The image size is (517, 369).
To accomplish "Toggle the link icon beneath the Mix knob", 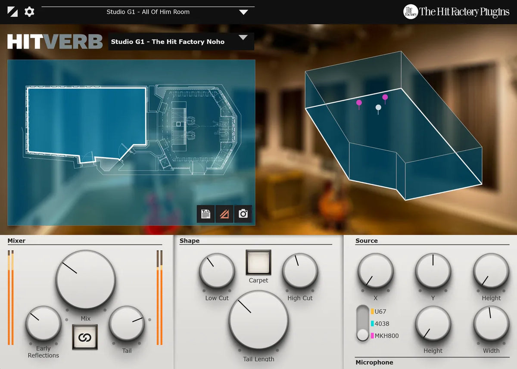I will (85, 338).
